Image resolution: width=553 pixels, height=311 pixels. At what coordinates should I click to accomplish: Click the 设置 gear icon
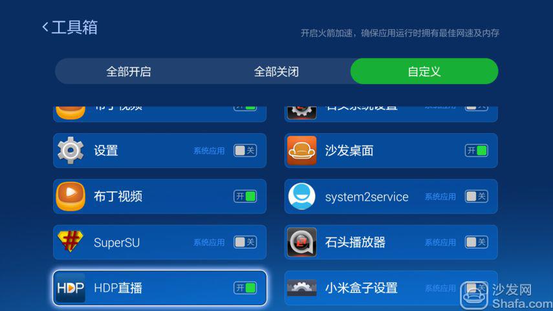pyautogui.click(x=70, y=151)
